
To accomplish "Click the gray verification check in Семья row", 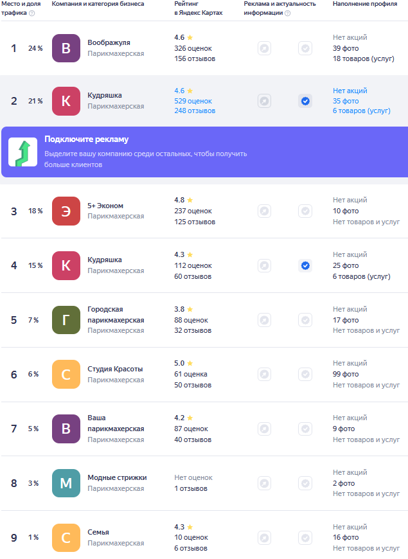I will point(305,538).
